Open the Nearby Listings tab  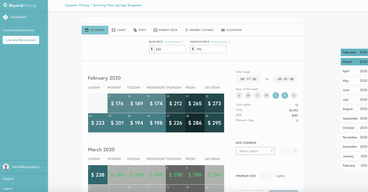pyautogui.click(x=199, y=30)
